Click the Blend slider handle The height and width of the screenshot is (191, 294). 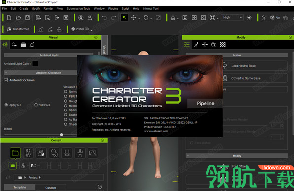[x=61, y=135]
